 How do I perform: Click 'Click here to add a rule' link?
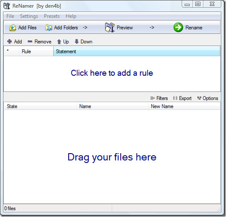(112, 73)
